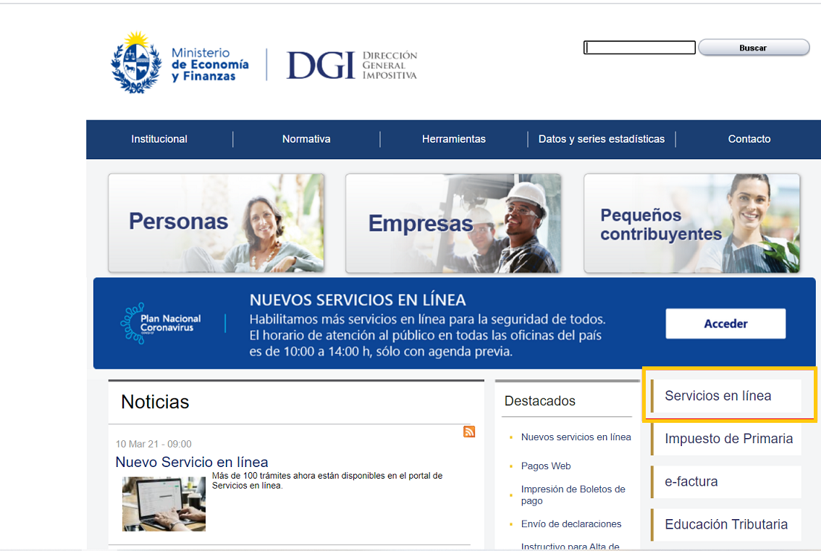Open the Herramientas menu

coord(454,139)
